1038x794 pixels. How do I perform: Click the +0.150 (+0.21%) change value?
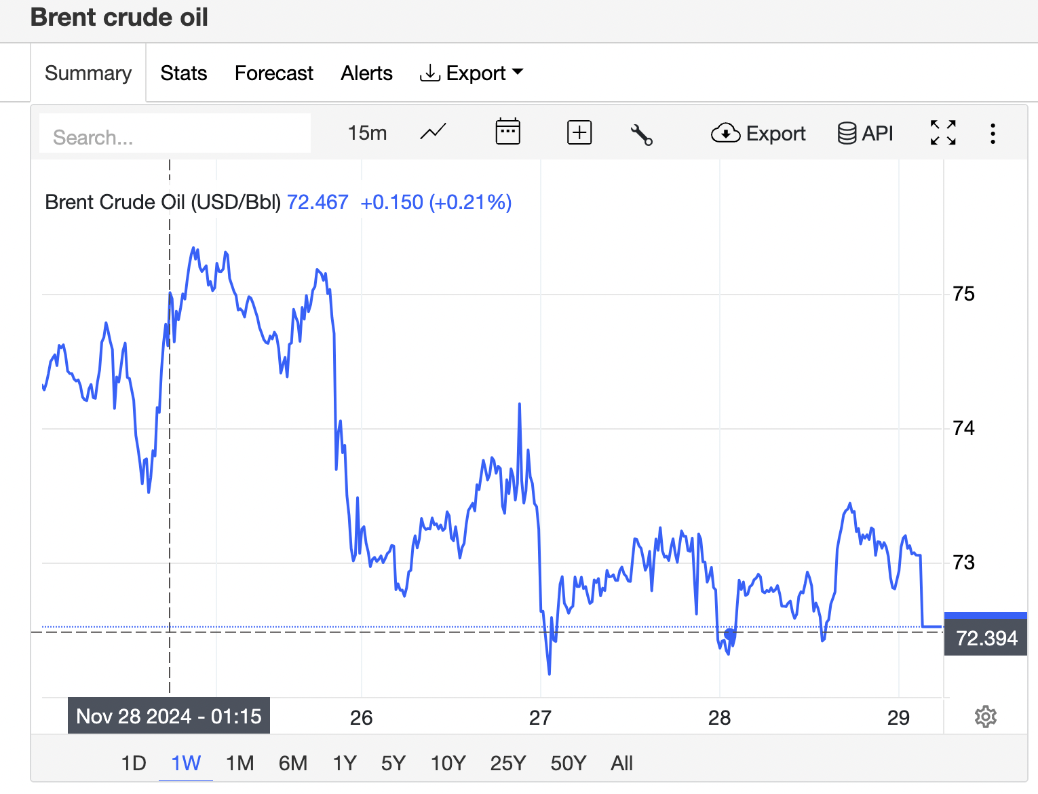(436, 202)
